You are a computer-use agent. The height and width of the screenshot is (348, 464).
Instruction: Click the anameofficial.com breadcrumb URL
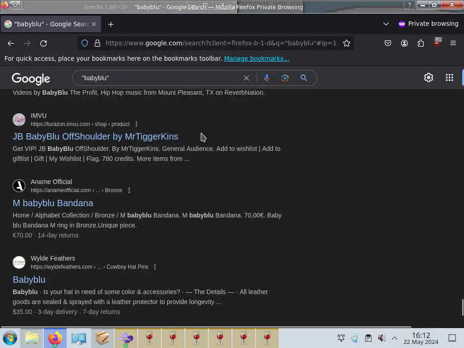pos(76,190)
